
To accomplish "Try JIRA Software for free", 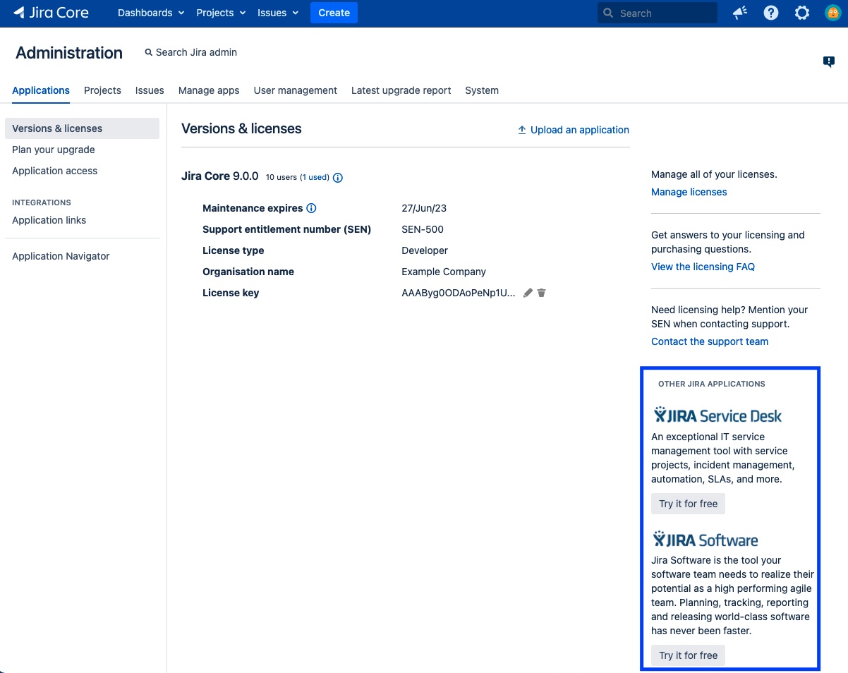I will click(x=688, y=655).
